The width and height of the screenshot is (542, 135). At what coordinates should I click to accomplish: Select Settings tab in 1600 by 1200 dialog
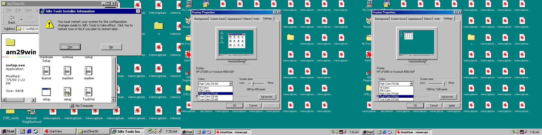coord(448,18)
